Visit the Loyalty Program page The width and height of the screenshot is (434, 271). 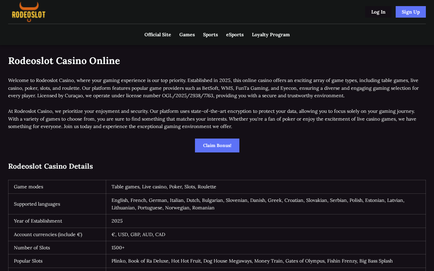(x=271, y=35)
